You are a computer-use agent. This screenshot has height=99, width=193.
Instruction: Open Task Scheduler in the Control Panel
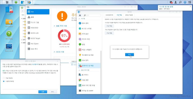click(89, 50)
